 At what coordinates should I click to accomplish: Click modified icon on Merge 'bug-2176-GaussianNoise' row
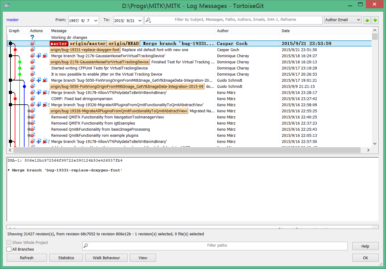(32, 56)
